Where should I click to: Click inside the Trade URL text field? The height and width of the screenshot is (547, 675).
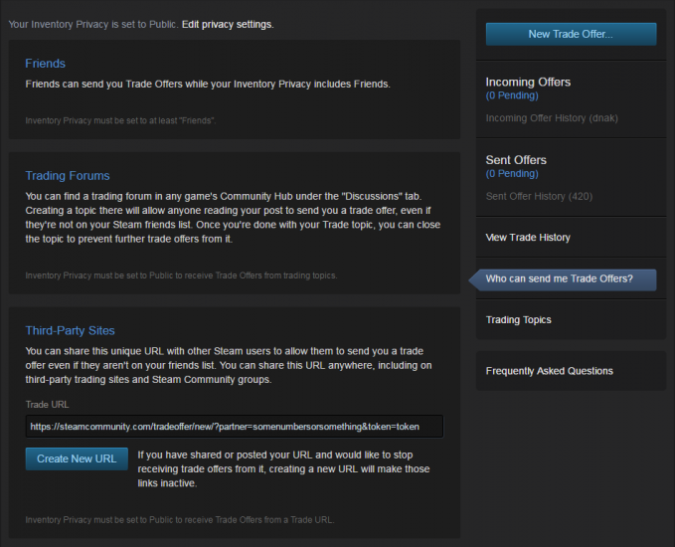click(235, 427)
